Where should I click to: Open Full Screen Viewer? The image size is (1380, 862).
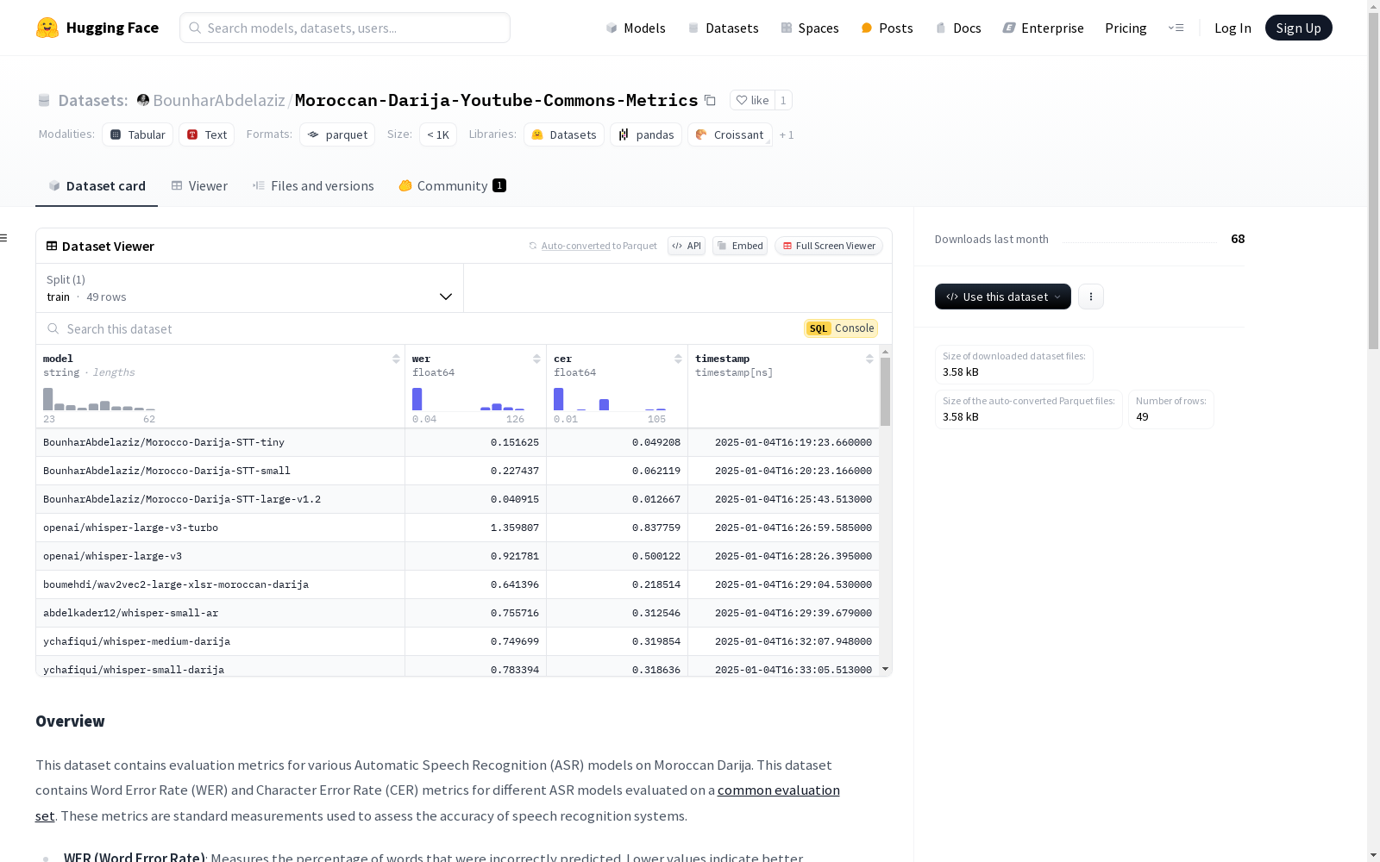click(x=829, y=246)
